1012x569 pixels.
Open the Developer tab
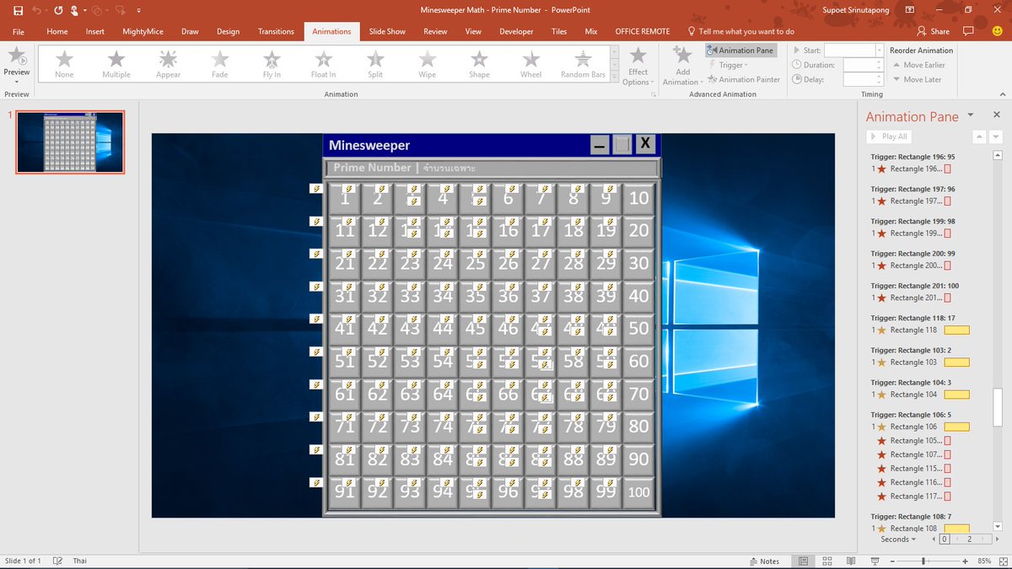tap(516, 31)
